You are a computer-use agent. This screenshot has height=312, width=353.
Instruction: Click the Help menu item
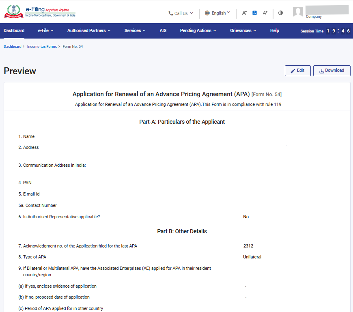(275, 30)
